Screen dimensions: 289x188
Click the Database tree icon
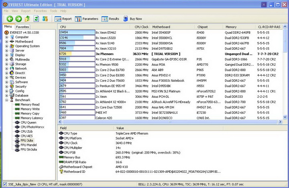click(12, 95)
